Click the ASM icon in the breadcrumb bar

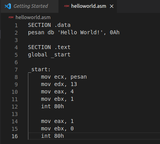pos(11,17)
